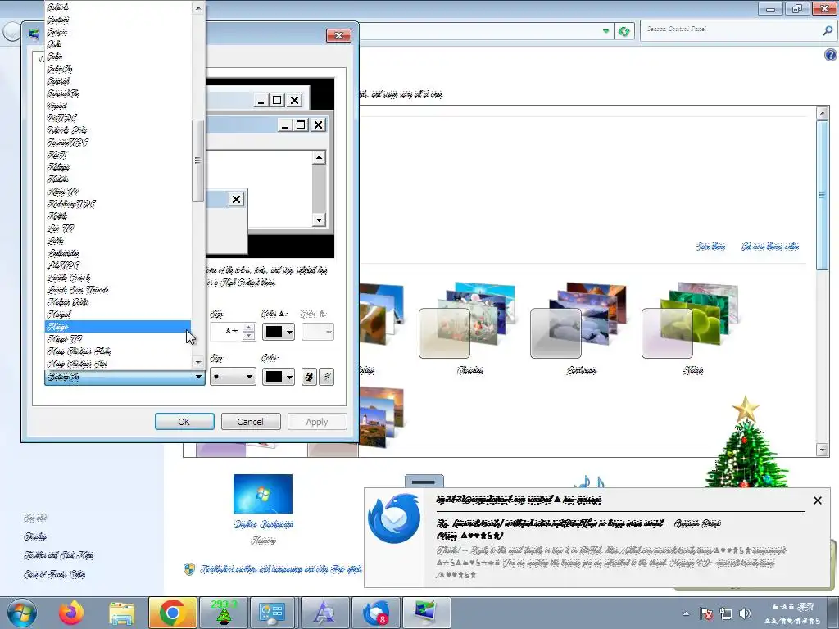
Task: Show hidden system tray icons
Action: click(686, 613)
